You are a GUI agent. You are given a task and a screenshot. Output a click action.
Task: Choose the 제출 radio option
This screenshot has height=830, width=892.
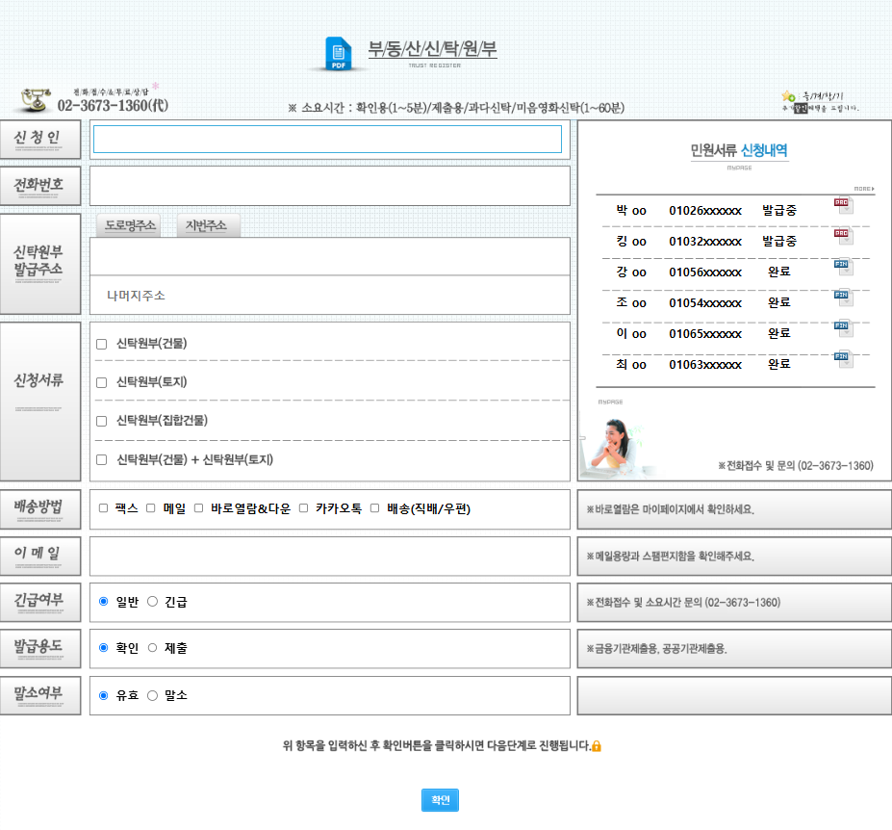(x=152, y=648)
